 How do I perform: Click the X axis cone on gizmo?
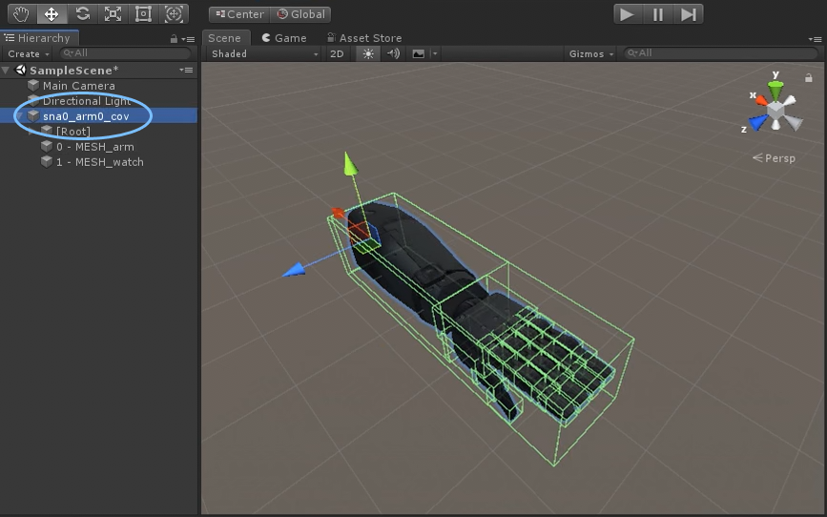tap(761, 100)
